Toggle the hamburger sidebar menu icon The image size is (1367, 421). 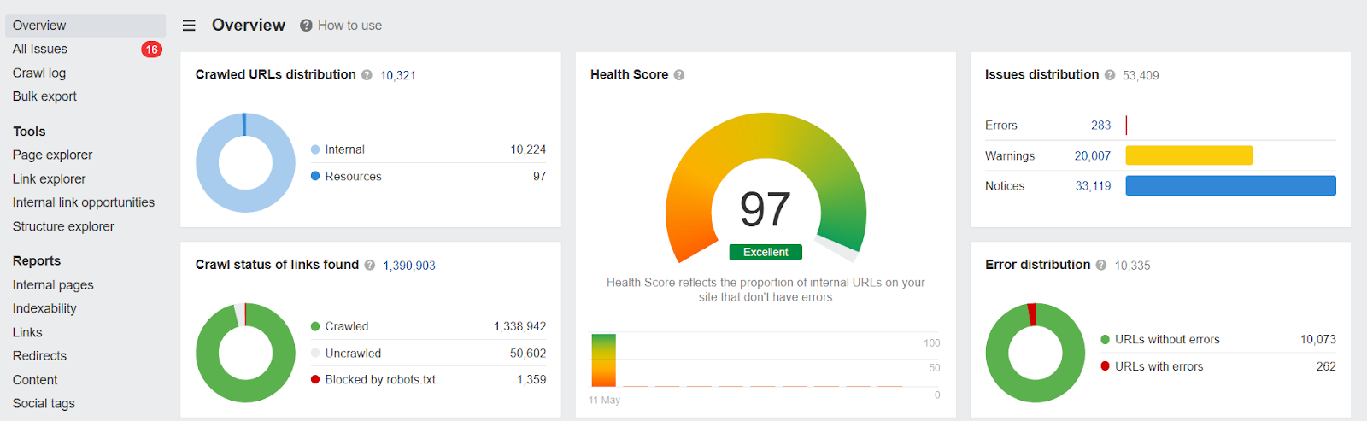(189, 26)
